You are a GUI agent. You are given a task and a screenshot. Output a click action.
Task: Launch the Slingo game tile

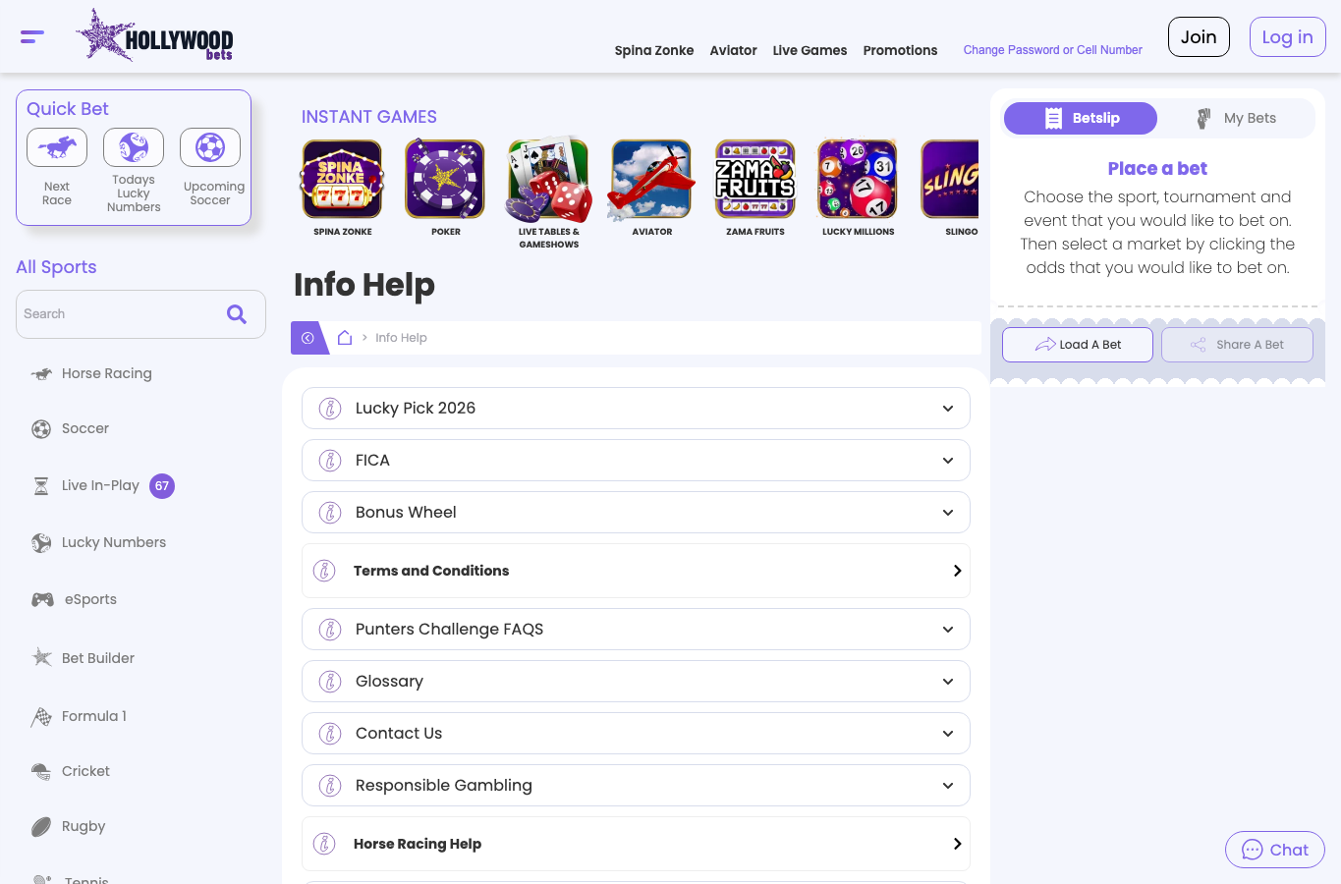(x=950, y=179)
